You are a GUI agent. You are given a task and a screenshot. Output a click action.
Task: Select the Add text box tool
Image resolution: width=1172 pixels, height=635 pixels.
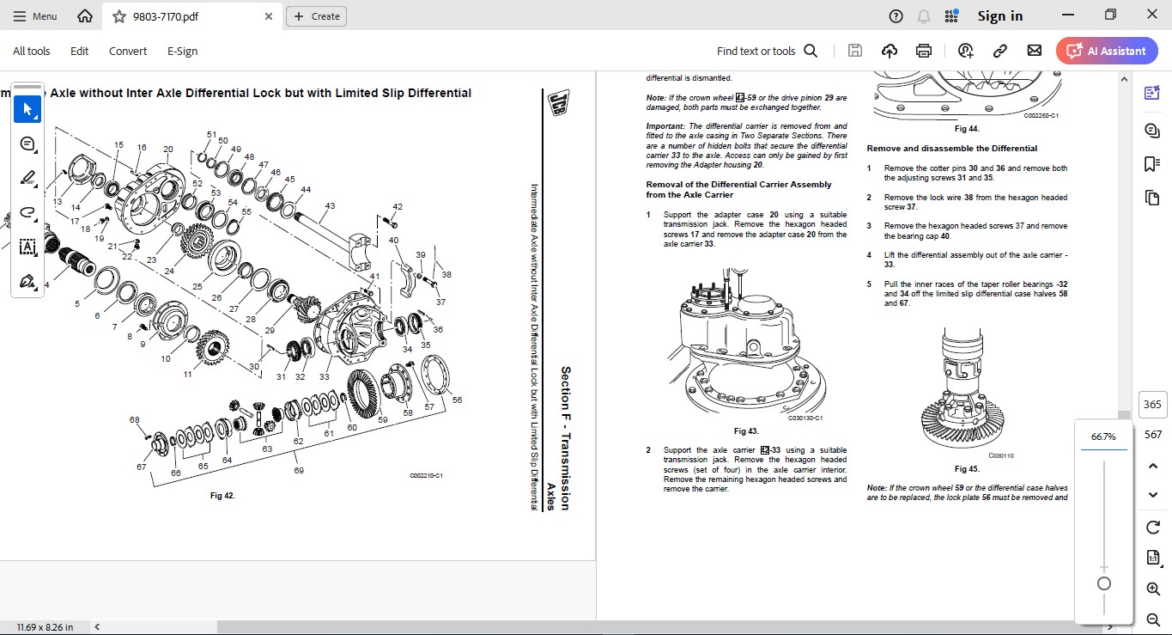pyautogui.click(x=27, y=247)
